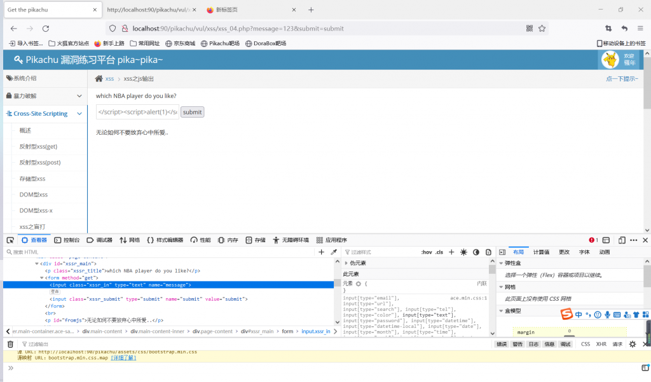
Task: Click the message text input field
Action: pyautogui.click(x=137, y=112)
